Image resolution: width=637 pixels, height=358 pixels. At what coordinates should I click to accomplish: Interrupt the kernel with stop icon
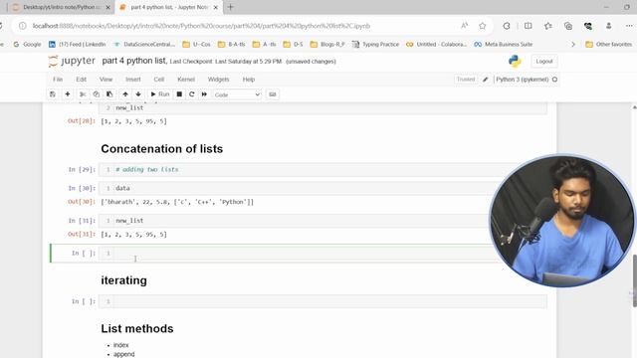(x=179, y=94)
